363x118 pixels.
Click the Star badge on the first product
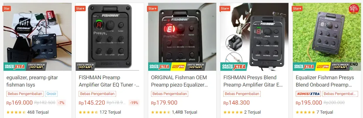click(x=6, y=8)
